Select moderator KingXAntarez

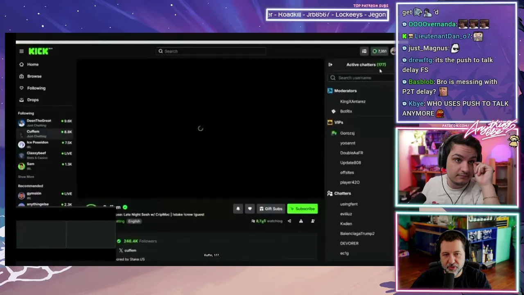[x=353, y=102]
